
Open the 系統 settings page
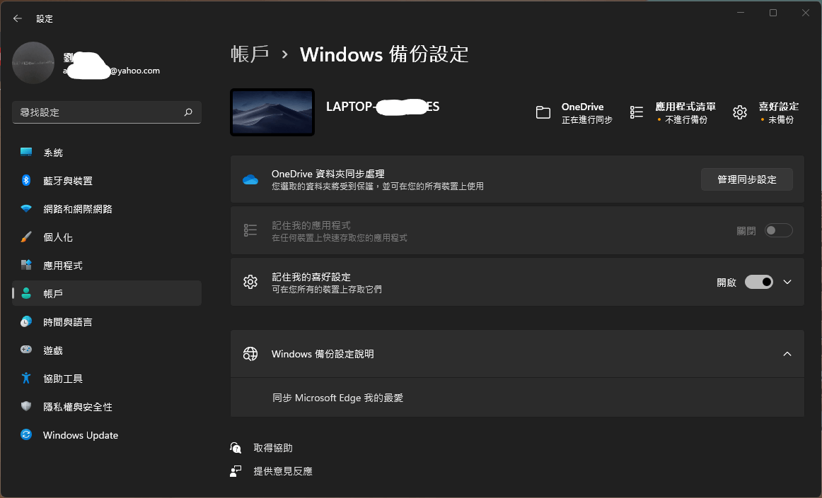click(x=107, y=153)
